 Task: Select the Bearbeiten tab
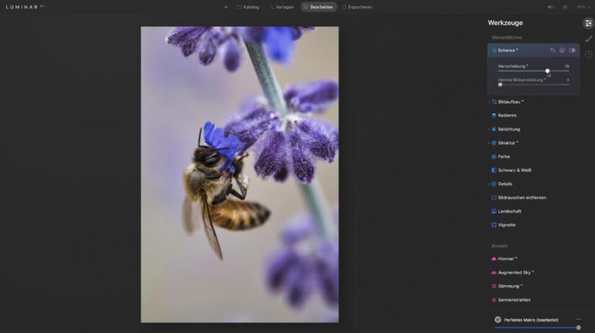coord(318,7)
